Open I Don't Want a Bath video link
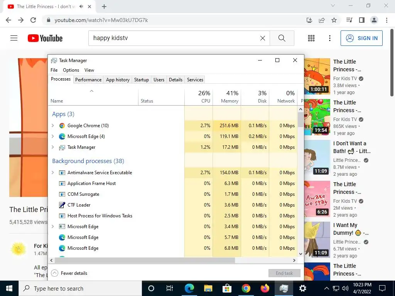Viewport: 395px width, 296px height. pos(352,147)
